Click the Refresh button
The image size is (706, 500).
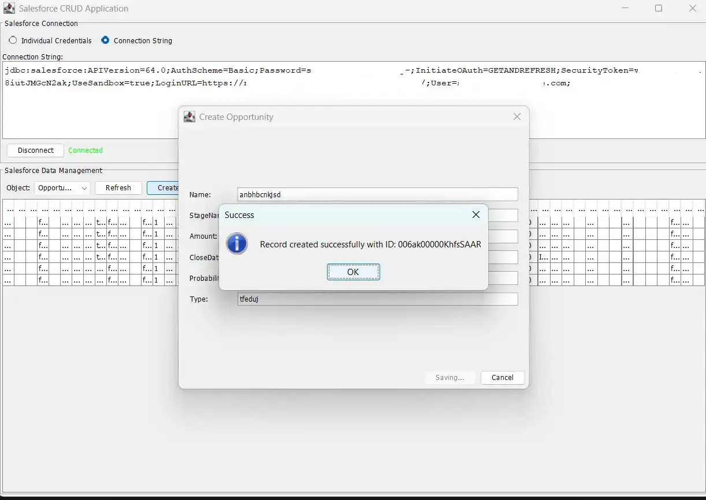[118, 188]
